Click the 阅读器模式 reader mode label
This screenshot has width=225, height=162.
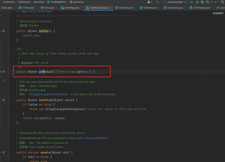(x=218, y=13)
